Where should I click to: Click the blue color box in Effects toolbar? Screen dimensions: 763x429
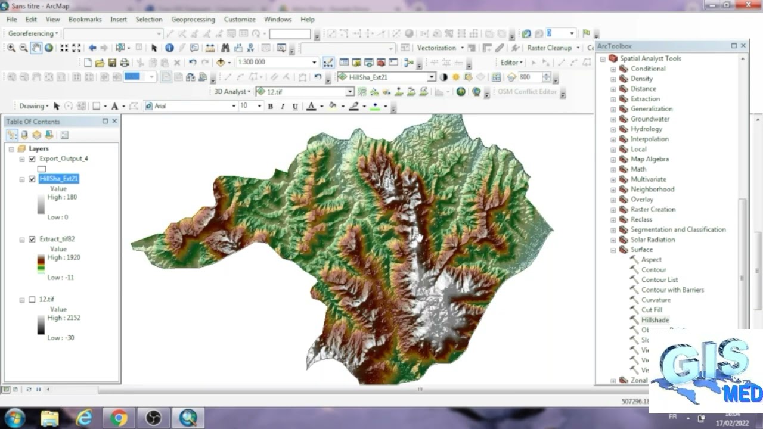[x=132, y=77]
